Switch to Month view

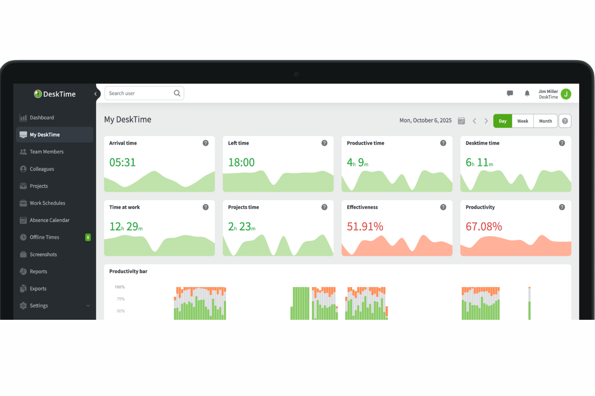pos(546,121)
